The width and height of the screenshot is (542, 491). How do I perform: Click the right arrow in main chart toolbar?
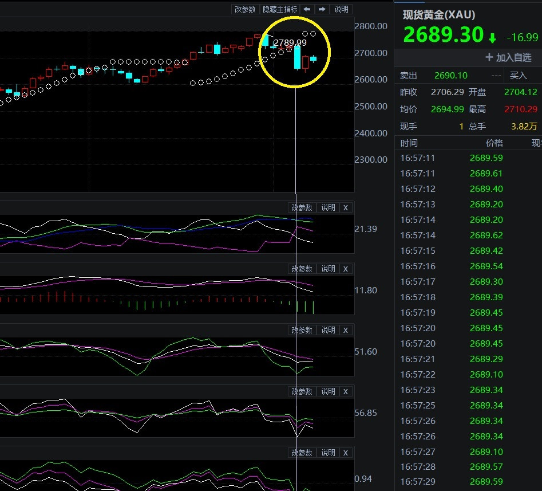tap(322, 9)
